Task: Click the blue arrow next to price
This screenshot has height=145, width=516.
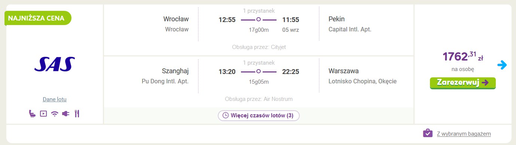Action: coord(502,65)
